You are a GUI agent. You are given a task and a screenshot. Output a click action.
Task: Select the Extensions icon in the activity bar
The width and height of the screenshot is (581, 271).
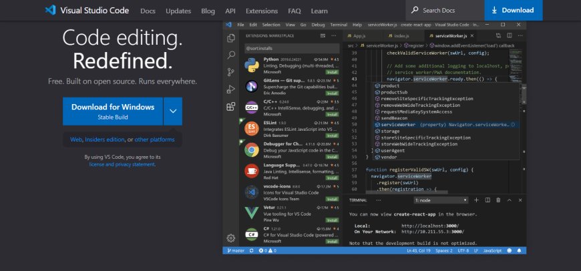(231, 107)
